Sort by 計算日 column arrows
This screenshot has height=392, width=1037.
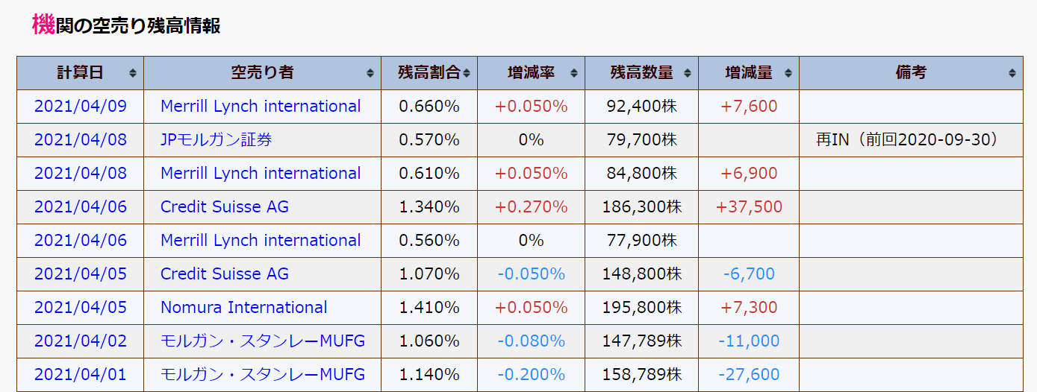133,73
